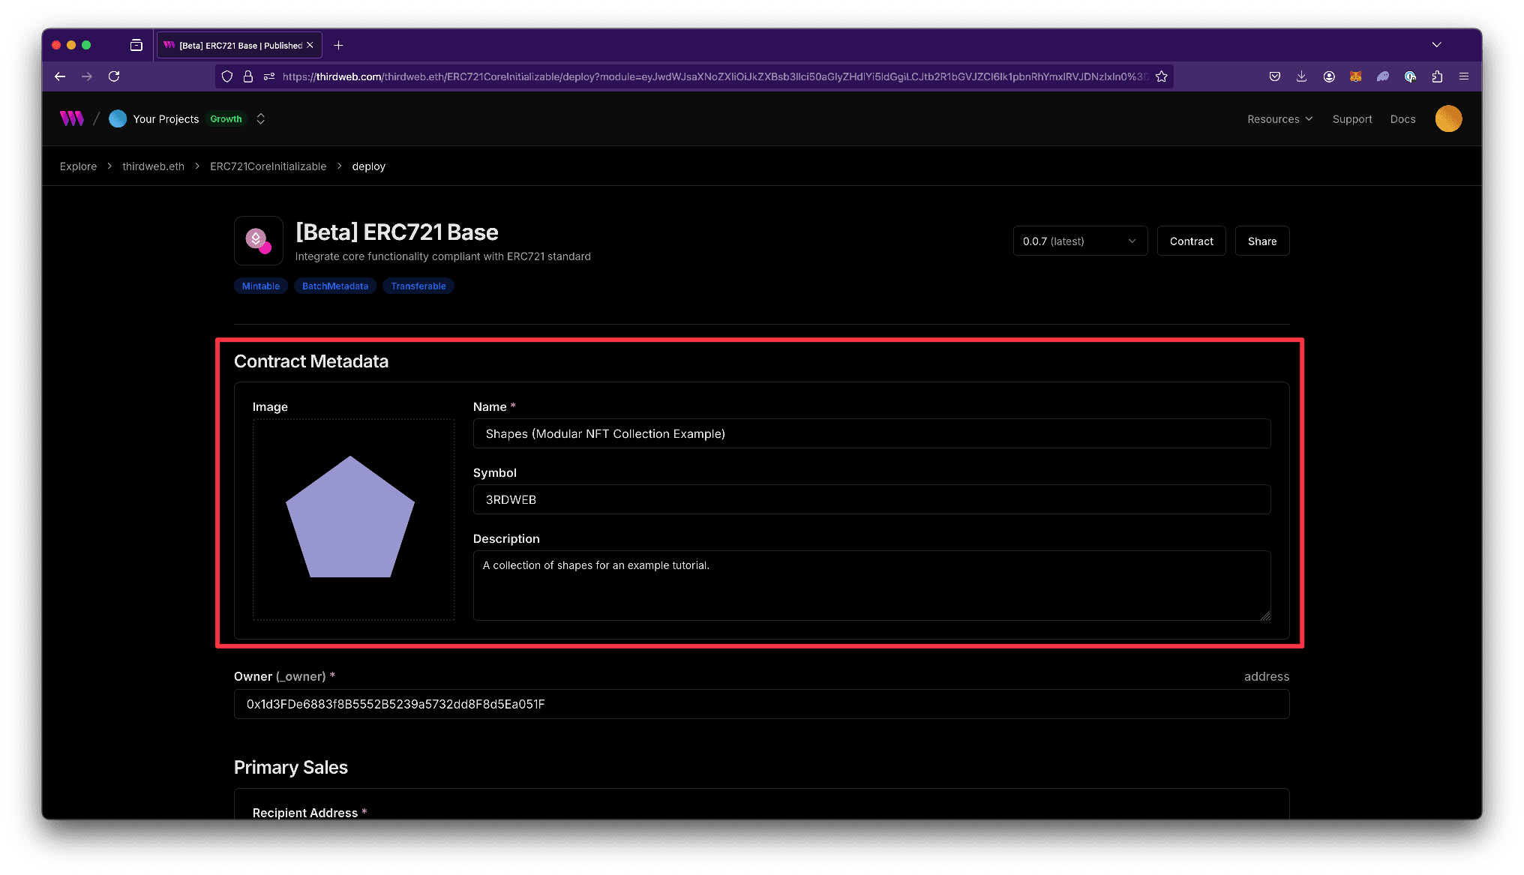Image resolution: width=1524 pixels, height=875 pixels.
Task: Click the Firefox ghost extension icon
Action: click(1383, 76)
